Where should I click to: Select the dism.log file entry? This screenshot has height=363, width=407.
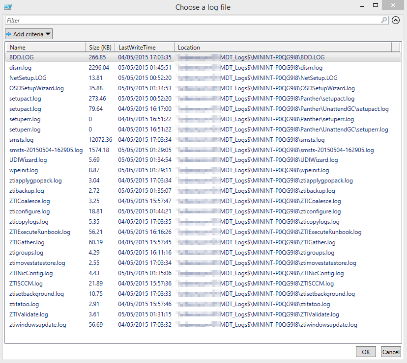(x=21, y=68)
